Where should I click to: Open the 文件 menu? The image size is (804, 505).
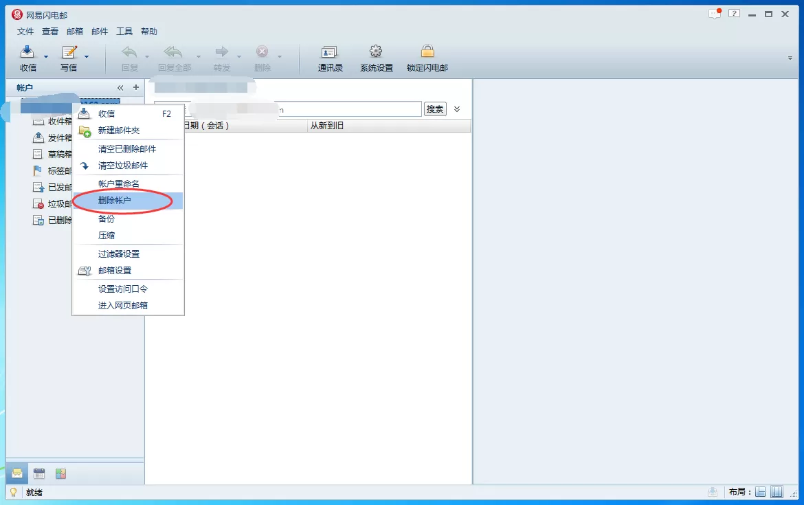coord(25,32)
